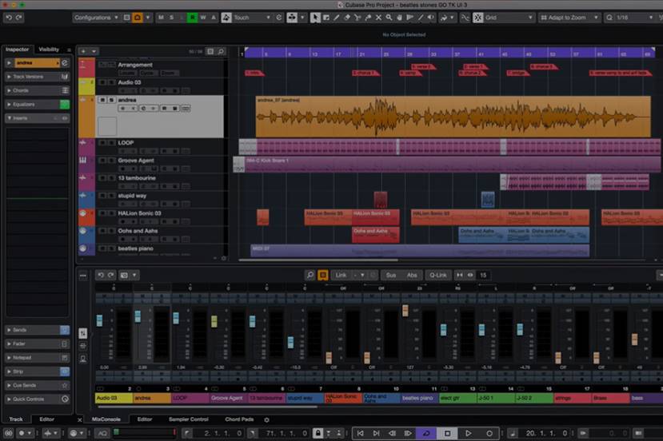
Task: Select the Object Selection arrow tool
Action: click(x=315, y=18)
